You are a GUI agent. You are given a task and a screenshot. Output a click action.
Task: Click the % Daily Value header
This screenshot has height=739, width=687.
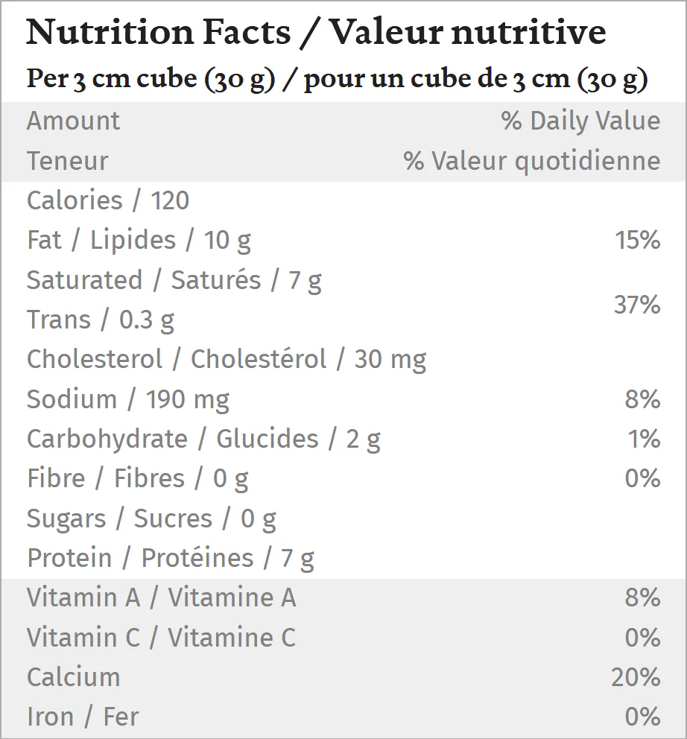580,121
